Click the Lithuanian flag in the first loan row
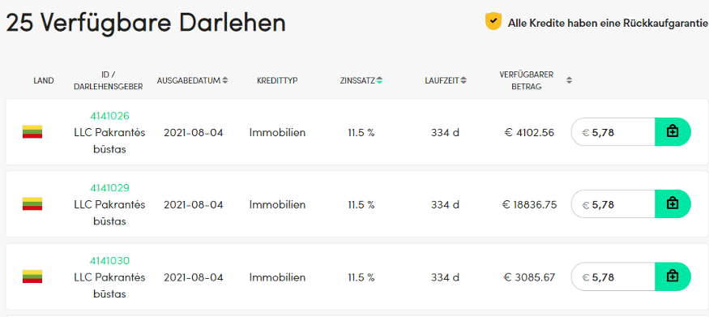 tap(32, 131)
